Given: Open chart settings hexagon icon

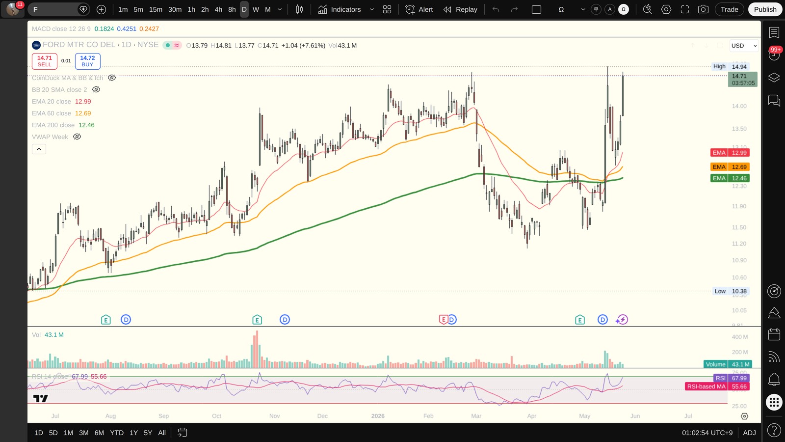Looking at the screenshot, I should coord(666,9).
